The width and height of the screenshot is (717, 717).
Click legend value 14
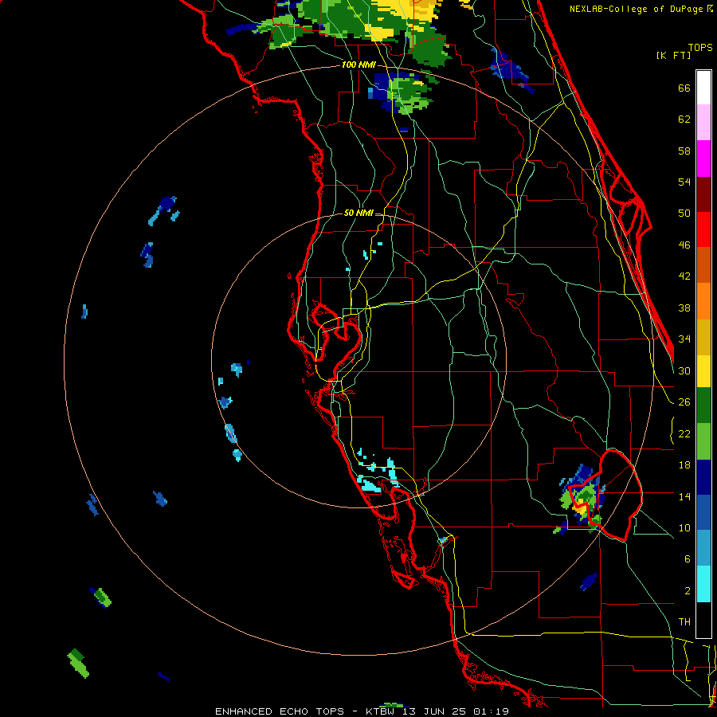684,496
